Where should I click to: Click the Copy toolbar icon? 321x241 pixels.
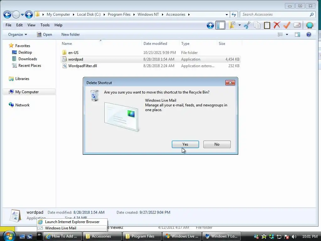pyautogui.click(x=257, y=25)
